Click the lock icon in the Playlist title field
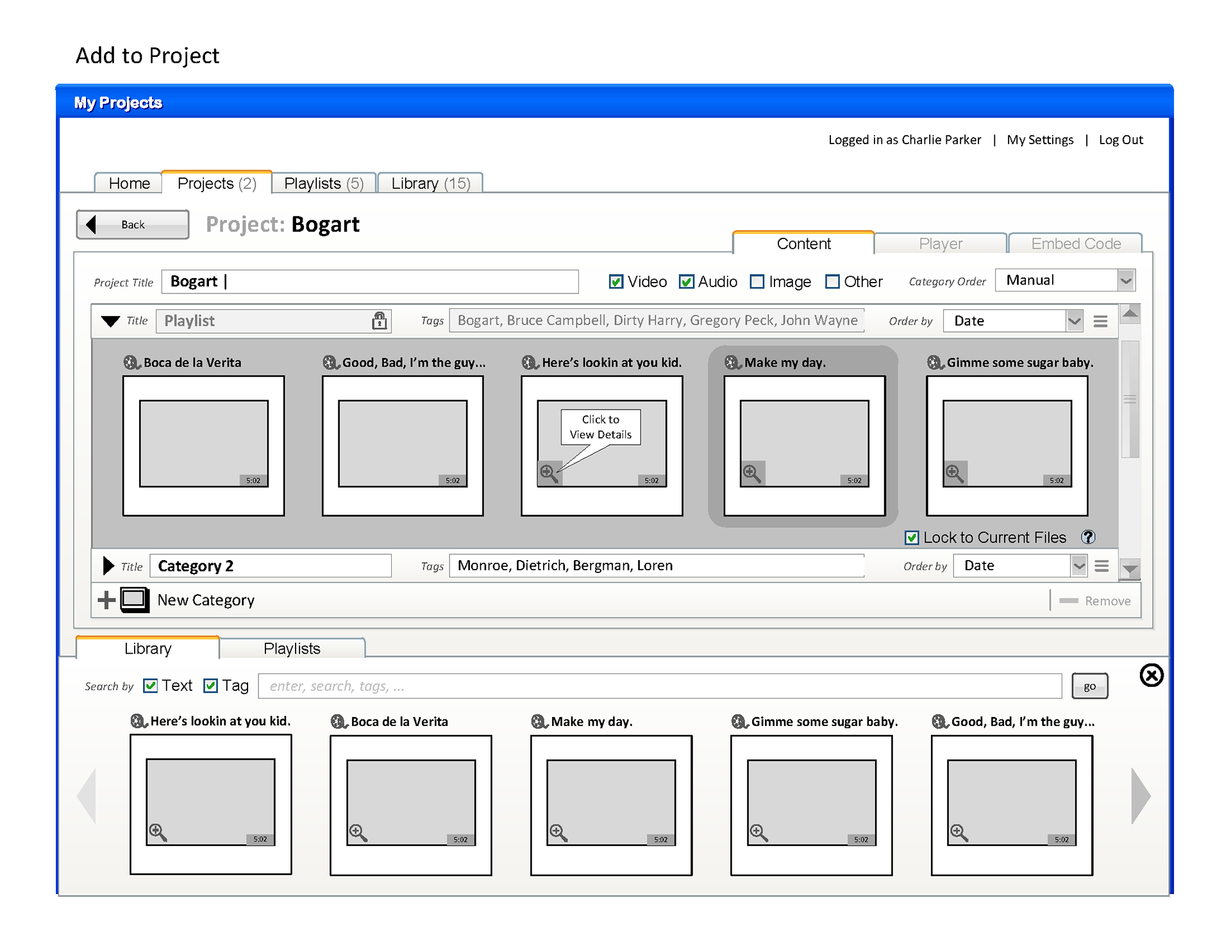 [380, 320]
